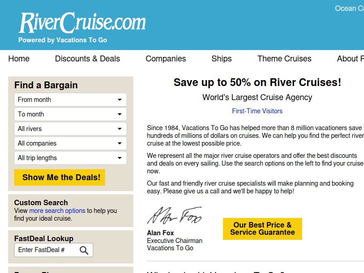Open the From month dropdown
The width and height of the screenshot is (364, 273).
pyautogui.click(x=70, y=100)
